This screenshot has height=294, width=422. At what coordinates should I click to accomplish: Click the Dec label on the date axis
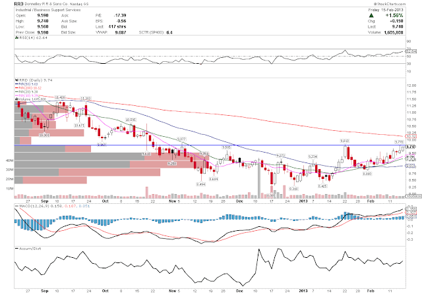pyautogui.click(x=239, y=201)
